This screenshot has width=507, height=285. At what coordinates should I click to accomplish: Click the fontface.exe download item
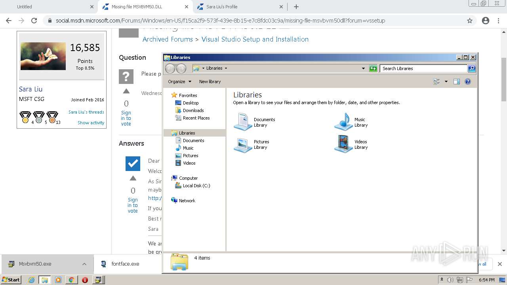point(126,264)
